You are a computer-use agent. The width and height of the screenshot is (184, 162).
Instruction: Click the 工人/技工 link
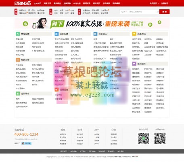pos(75,55)
